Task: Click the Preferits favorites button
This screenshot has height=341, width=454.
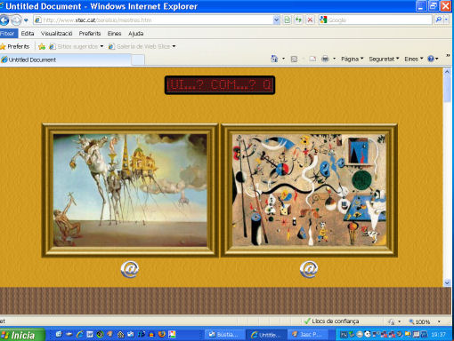Action: [15, 46]
